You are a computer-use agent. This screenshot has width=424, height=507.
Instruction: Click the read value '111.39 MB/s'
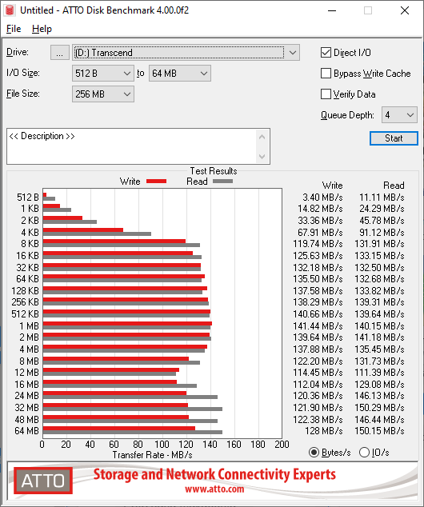tap(379, 373)
